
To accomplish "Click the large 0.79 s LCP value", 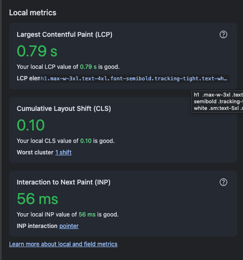I will [37, 51].
